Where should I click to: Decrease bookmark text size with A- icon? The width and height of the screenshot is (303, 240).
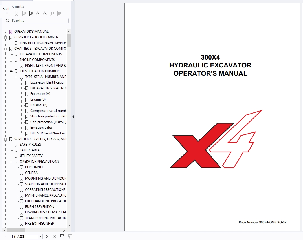[45, 13]
